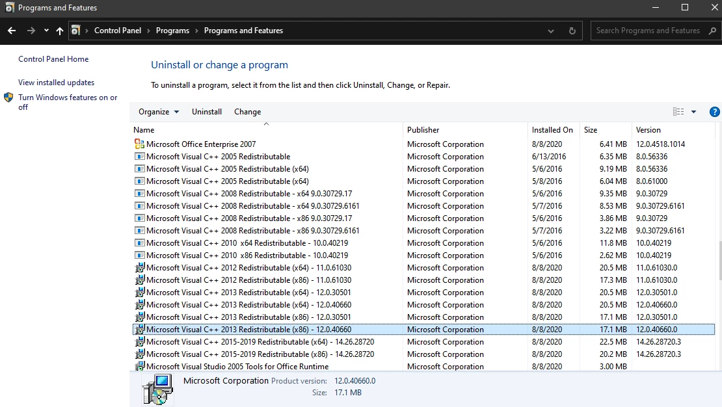The width and height of the screenshot is (722, 407).
Task: Click the Uninstall toolbar button
Action: point(207,112)
